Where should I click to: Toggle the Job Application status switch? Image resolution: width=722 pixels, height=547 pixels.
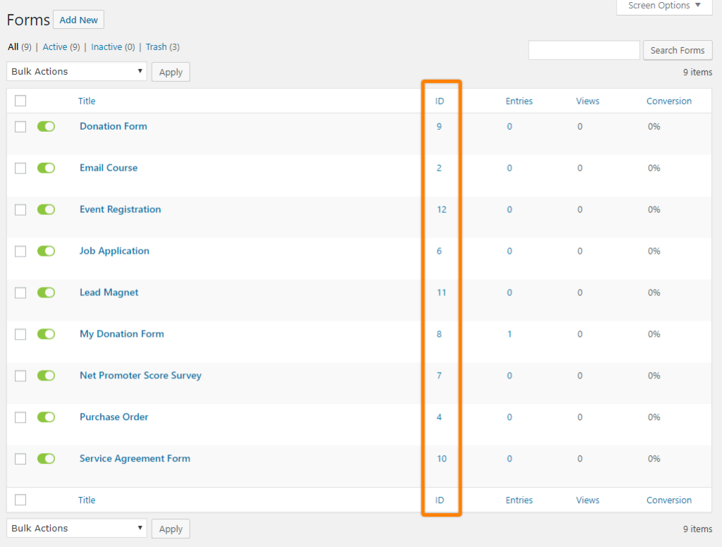pyautogui.click(x=46, y=251)
